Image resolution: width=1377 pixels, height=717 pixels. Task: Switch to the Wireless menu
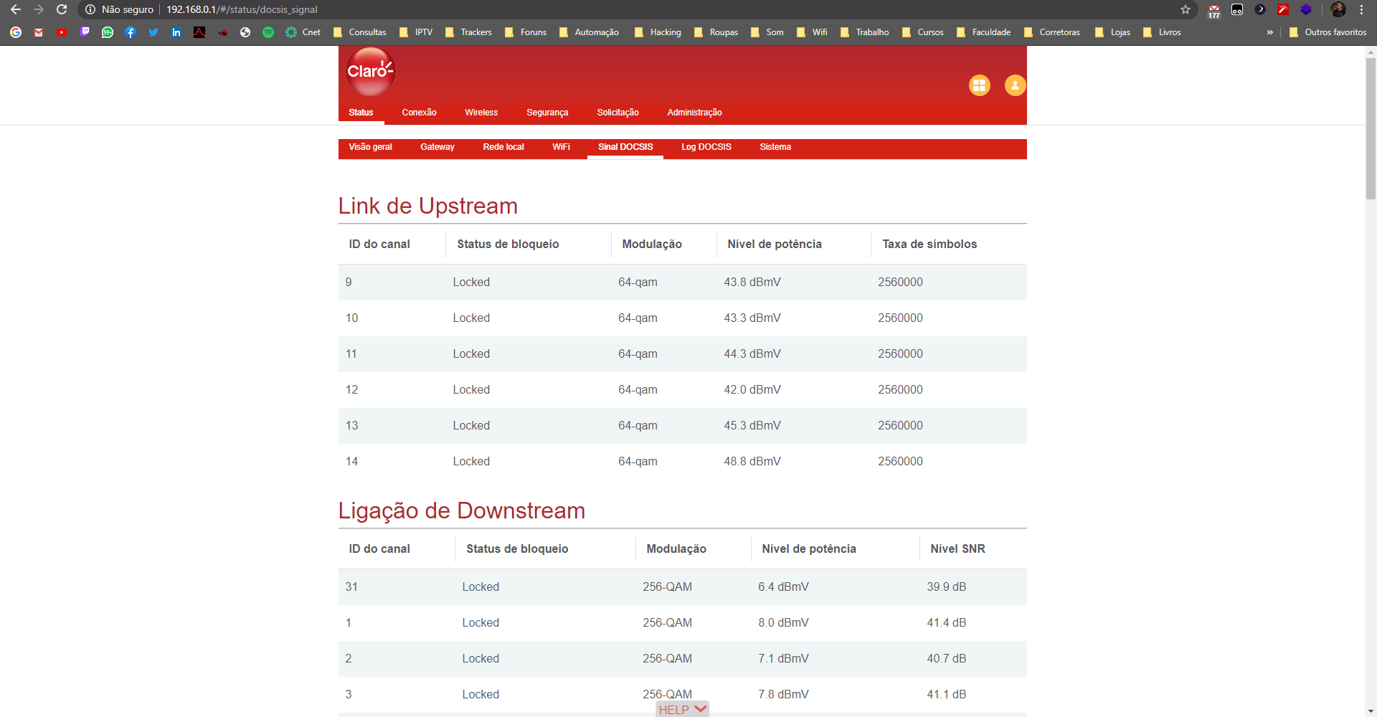tap(481, 113)
